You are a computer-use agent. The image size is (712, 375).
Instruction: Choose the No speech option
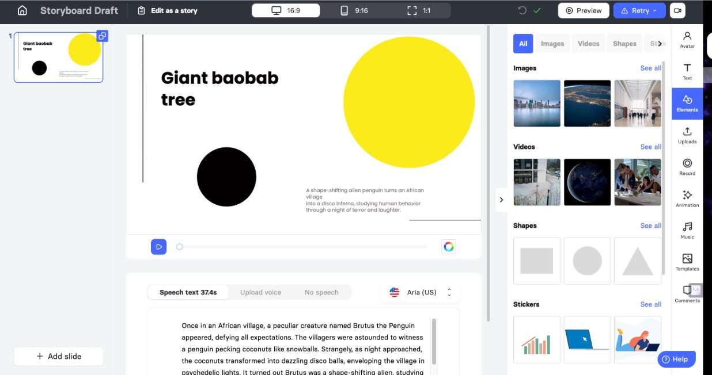pos(321,292)
